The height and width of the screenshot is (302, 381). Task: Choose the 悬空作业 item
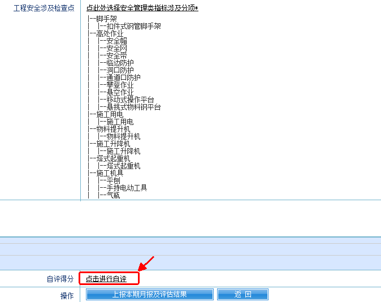click(x=120, y=92)
